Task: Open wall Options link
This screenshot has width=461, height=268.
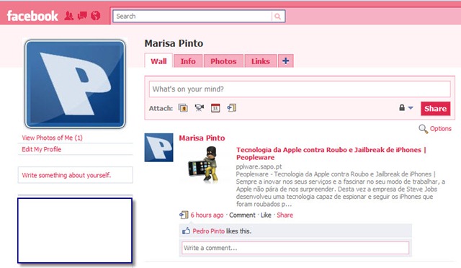Action: [440, 128]
